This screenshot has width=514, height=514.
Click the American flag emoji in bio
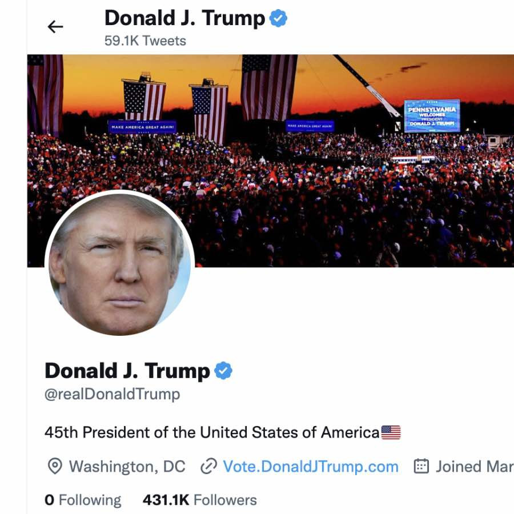[391, 432]
